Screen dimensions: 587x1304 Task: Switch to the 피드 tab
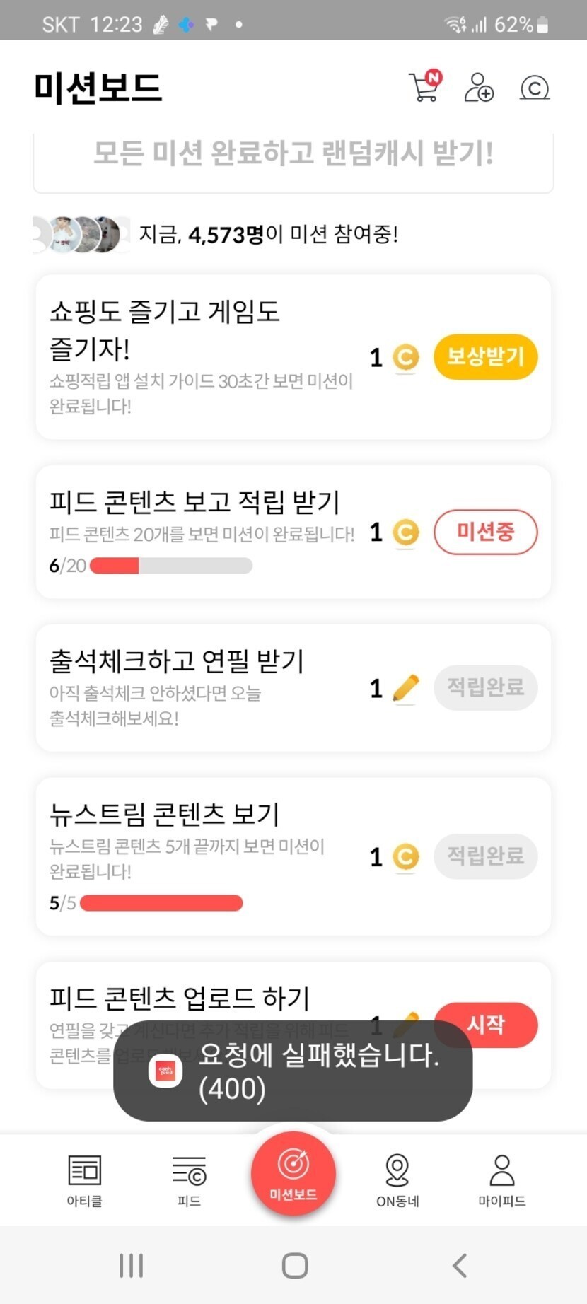tap(189, 1180)
